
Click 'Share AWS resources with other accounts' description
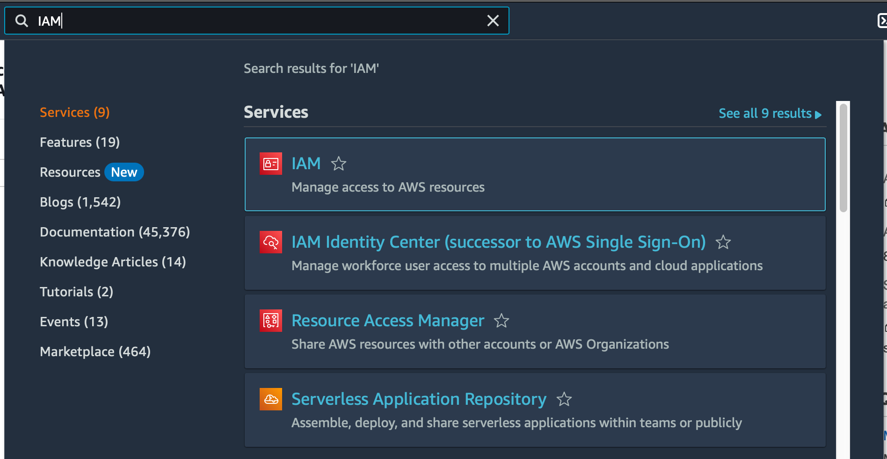click(480, 344)
